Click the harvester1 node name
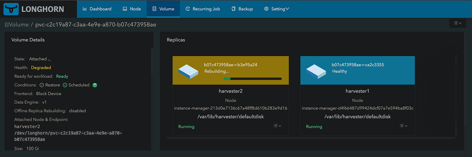This screenshot has width=472, height=157. click(357, 91)
